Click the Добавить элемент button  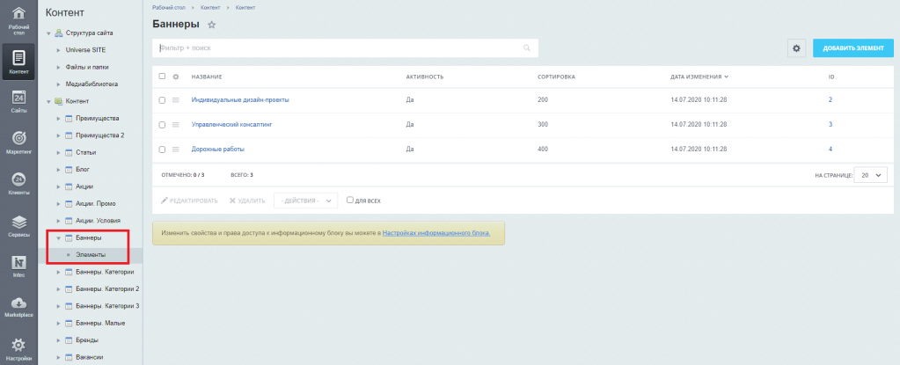[x=852, y=47]
